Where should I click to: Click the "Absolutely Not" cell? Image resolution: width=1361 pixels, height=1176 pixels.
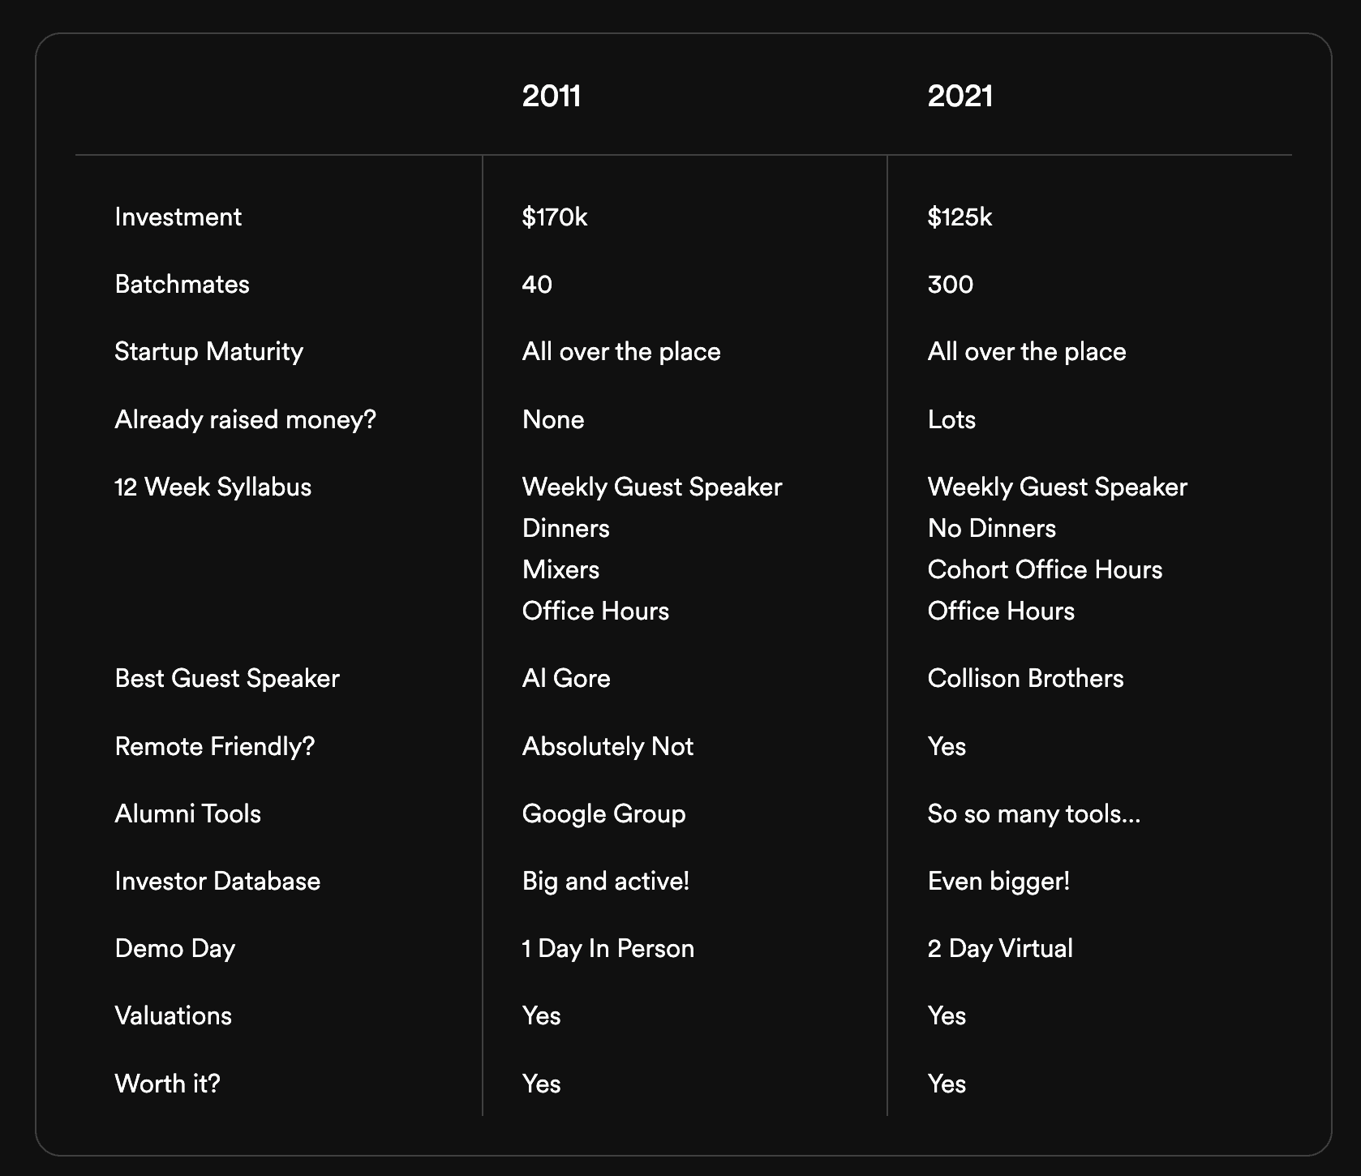point(608,747)
